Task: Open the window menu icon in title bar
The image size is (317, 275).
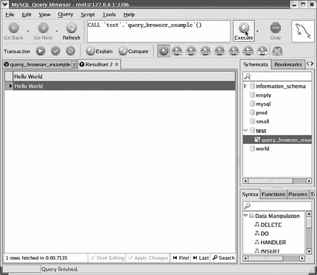Action: coord(5,4)
